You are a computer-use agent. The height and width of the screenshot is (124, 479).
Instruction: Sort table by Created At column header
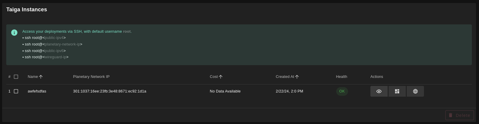coord(285,77)
